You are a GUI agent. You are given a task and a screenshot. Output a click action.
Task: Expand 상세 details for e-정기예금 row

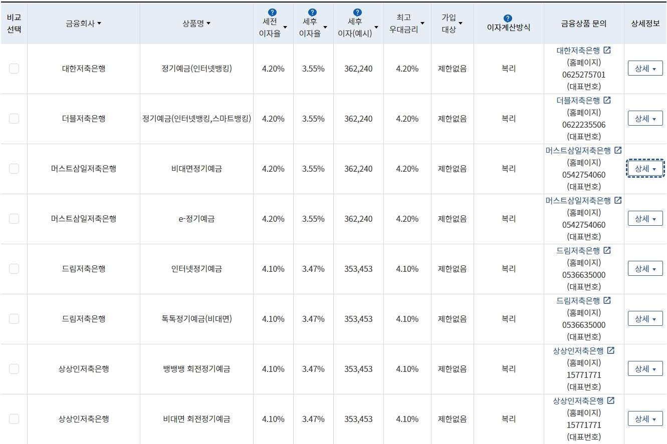pos(645,219)
